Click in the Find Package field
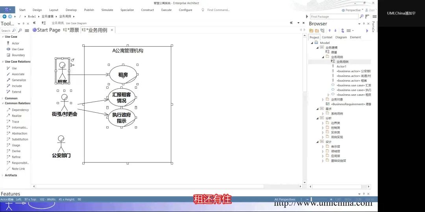425x212 pixels. (x=334, y=16)
